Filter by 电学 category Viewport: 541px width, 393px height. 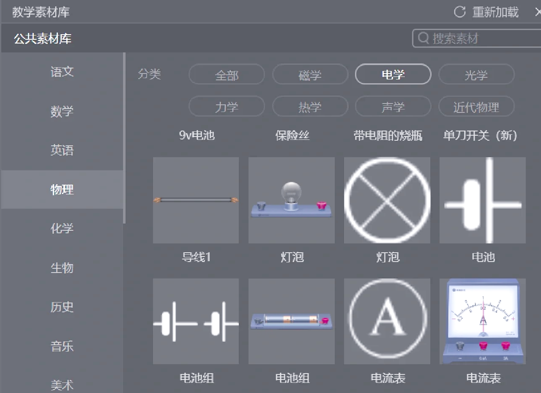(x=393, y=74)
